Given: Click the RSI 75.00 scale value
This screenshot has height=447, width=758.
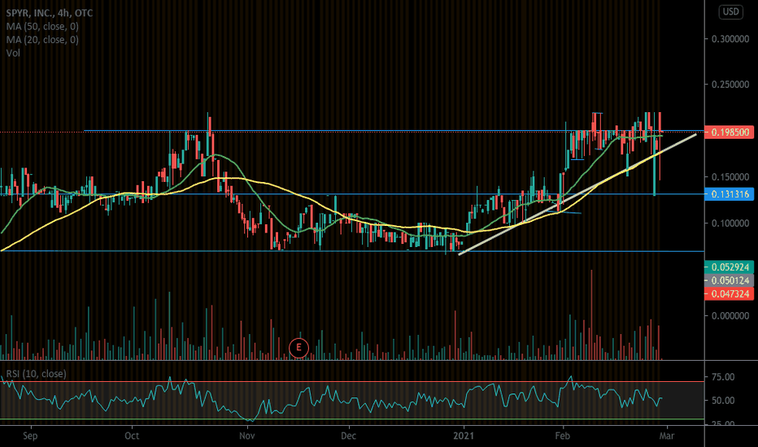Looking at the screenshot, I should click(723, 377).
